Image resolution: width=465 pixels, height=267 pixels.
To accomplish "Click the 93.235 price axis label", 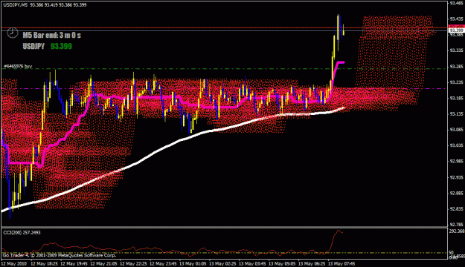I will [x=456, y=82].
